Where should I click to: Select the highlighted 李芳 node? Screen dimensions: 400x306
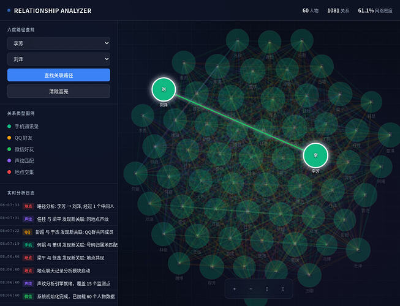tap(315, 155)
